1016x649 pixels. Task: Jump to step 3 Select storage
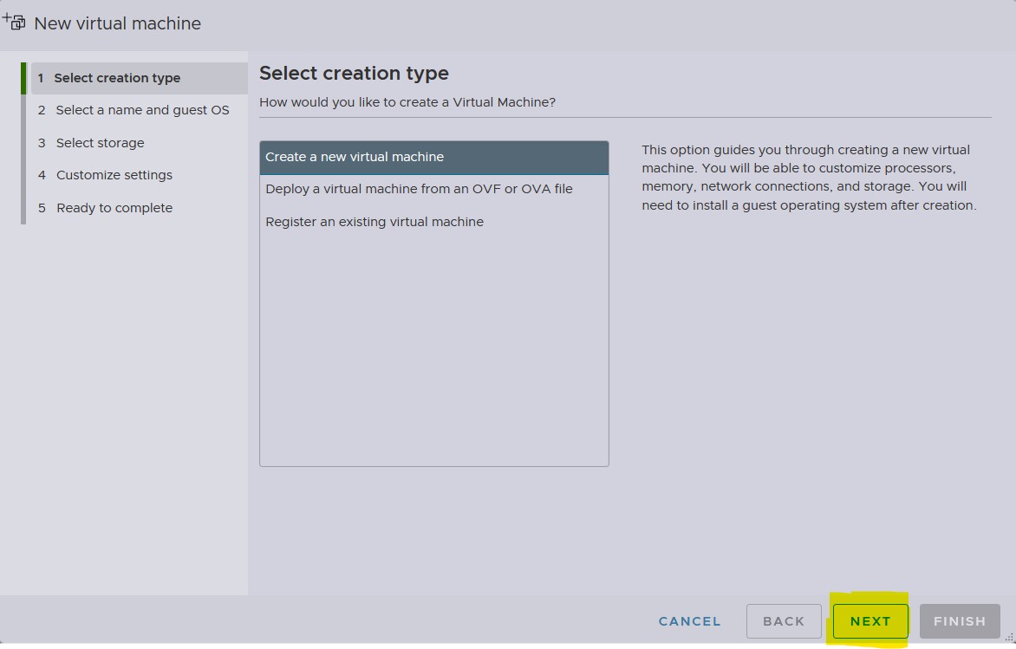[x=100, y=143]
